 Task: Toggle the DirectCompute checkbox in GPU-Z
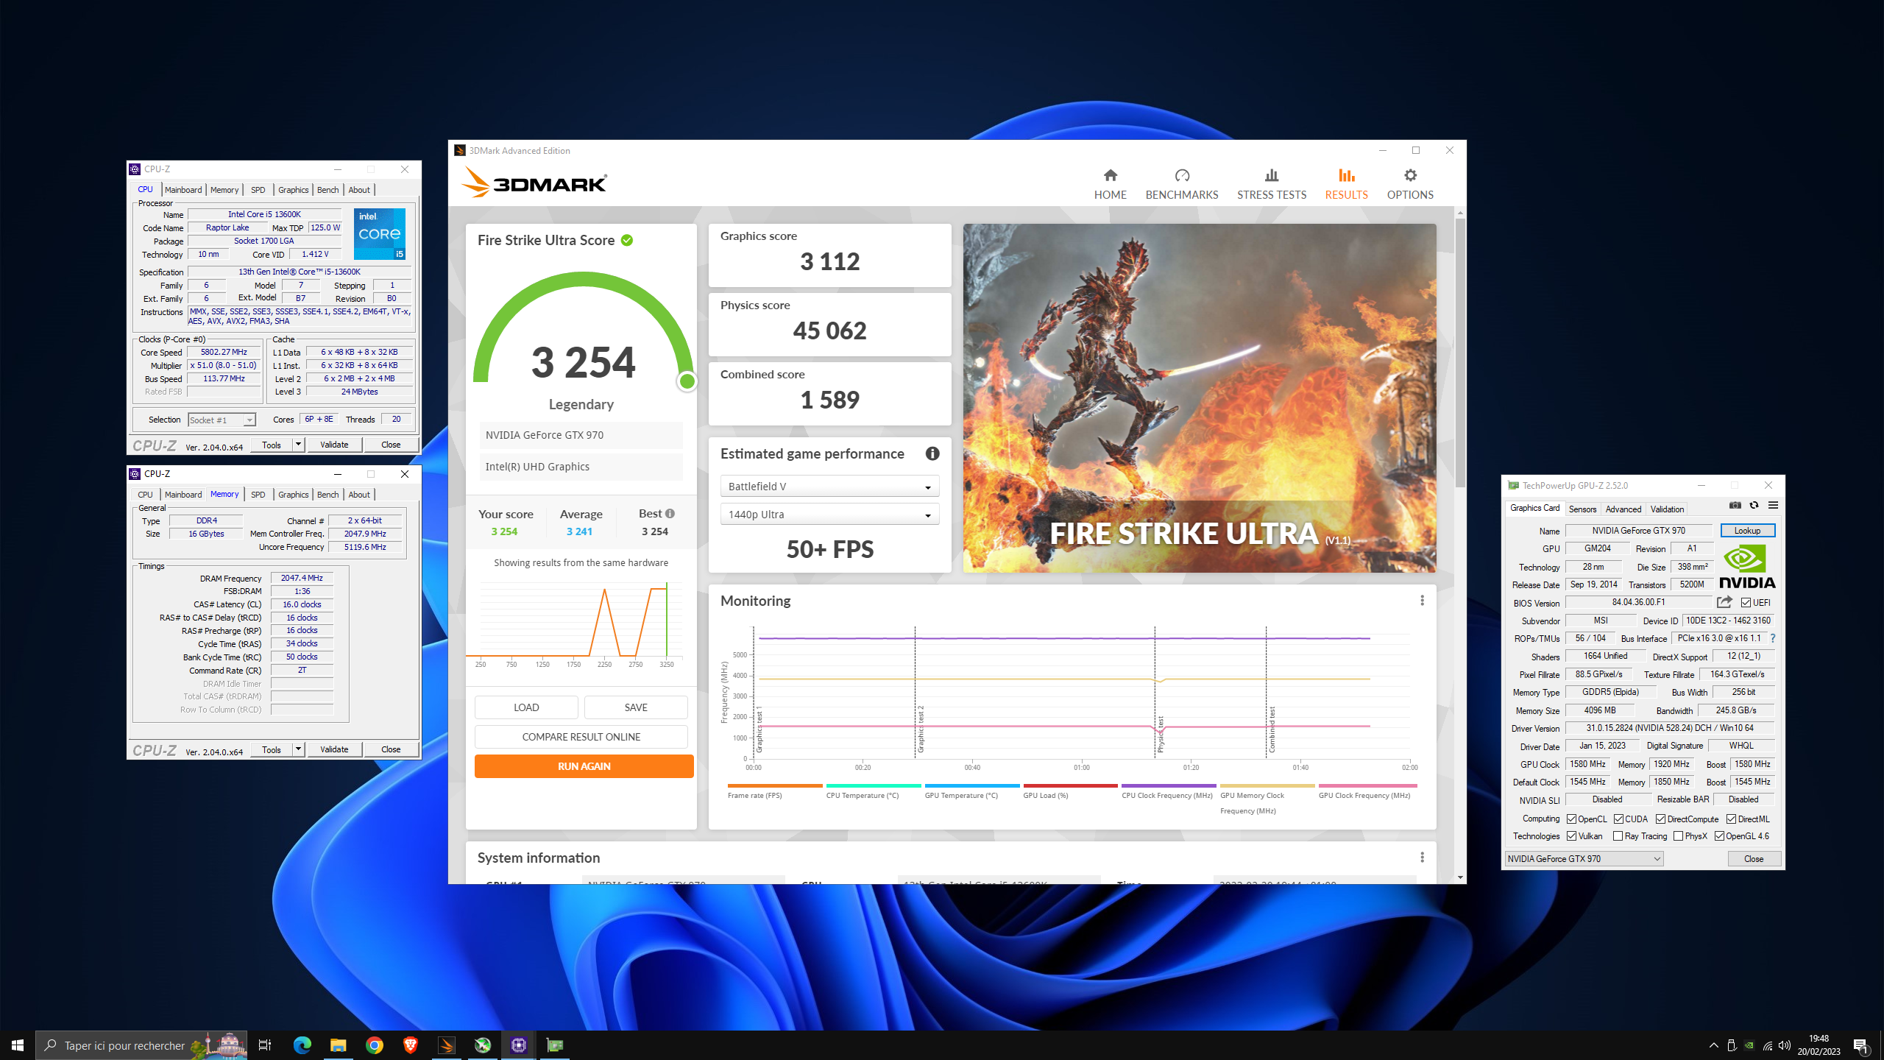pyautogui.click(x=1660, y=819)
